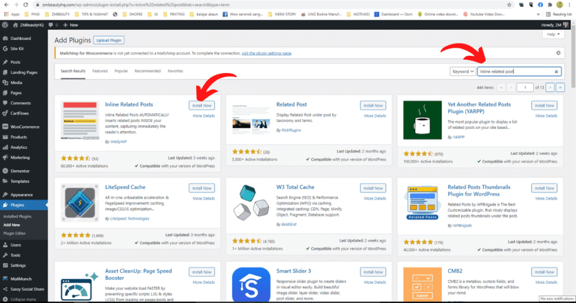Install the Inline Related Posts plugin
Viewport: 576px width, 303px height.
click(202, 105)
